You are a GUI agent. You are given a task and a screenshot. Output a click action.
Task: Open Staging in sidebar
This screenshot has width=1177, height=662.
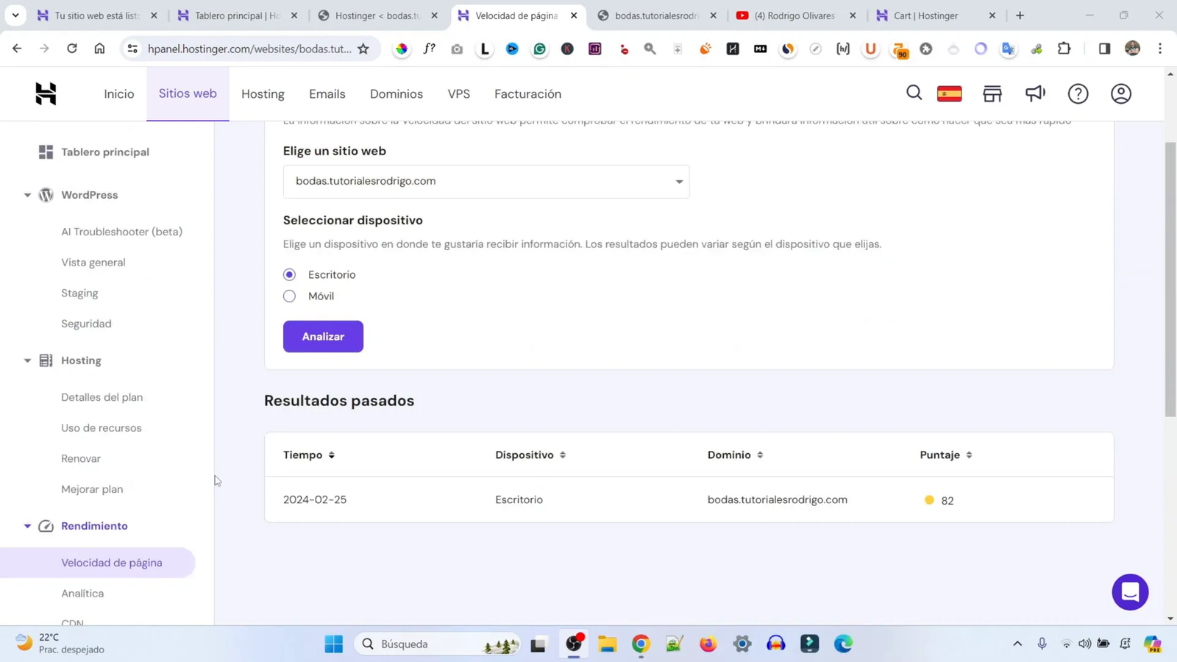(79, 293)
